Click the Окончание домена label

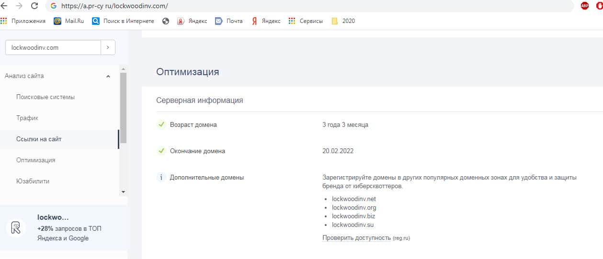pos(197,151)
